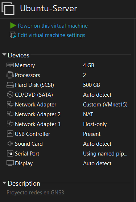Select the Network Adapter 2 label

38,114
